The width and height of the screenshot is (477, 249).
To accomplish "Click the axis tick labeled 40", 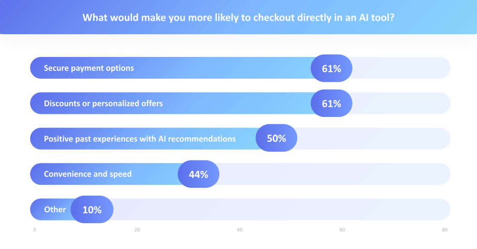I will click(240, 229).
